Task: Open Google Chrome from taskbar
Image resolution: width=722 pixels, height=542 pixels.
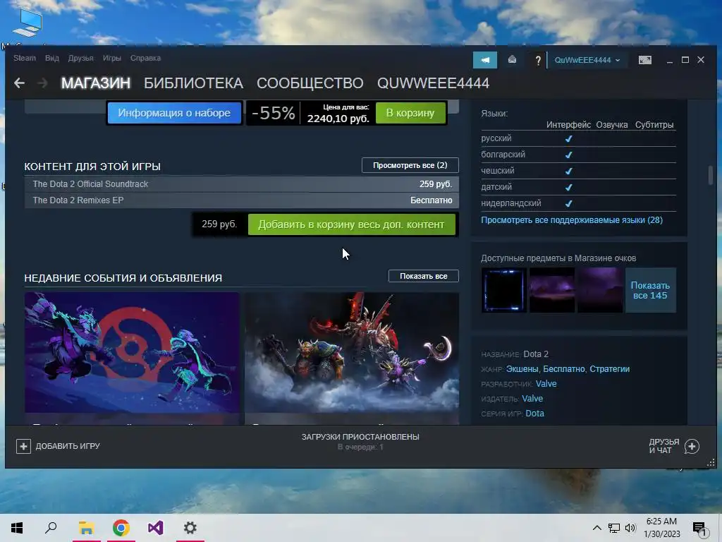Action: pyautogui.click(x=121, y=528)
